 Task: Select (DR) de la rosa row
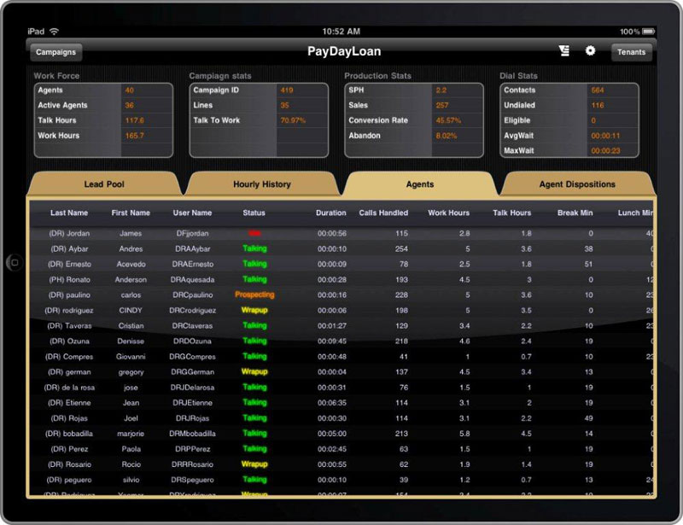[x=342, y=388]
